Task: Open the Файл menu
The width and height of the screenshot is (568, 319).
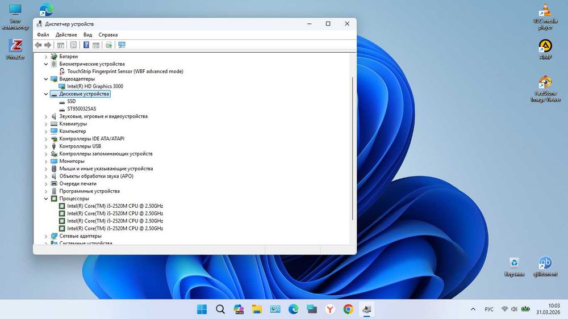Action: coord(43,35)
